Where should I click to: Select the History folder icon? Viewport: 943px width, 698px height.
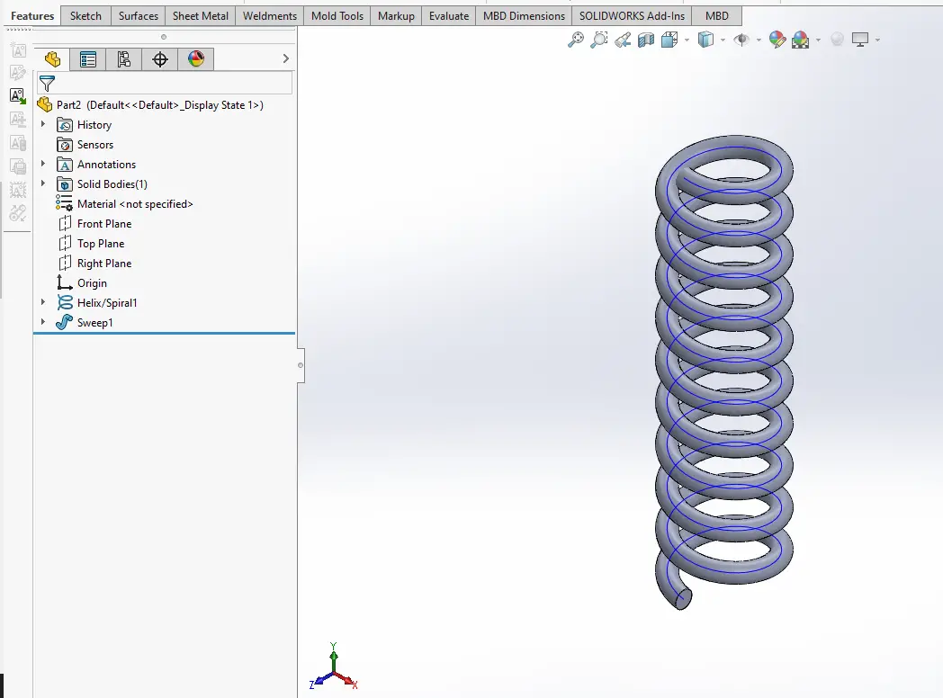65,125
